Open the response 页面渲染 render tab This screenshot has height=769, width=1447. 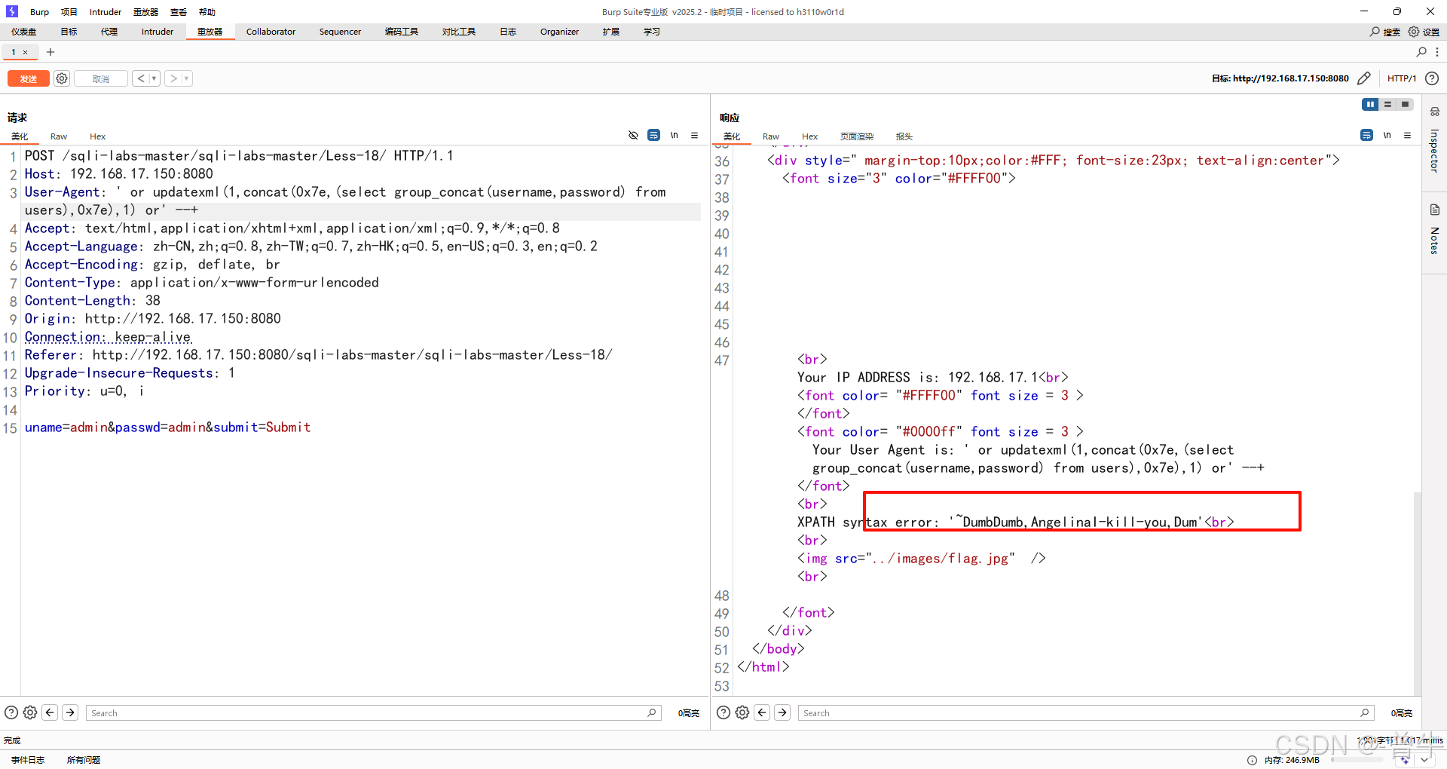[857, 136]
